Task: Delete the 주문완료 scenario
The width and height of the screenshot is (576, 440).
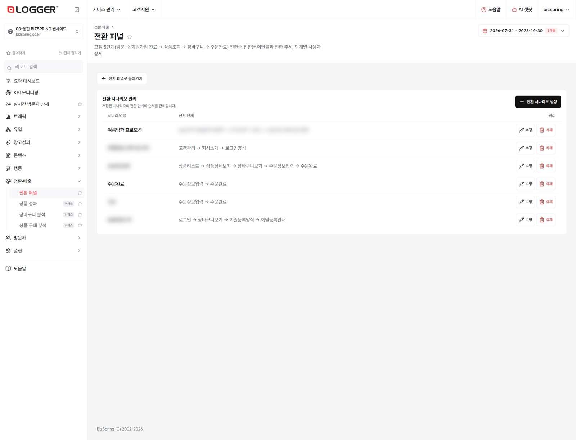Action: 546,184
